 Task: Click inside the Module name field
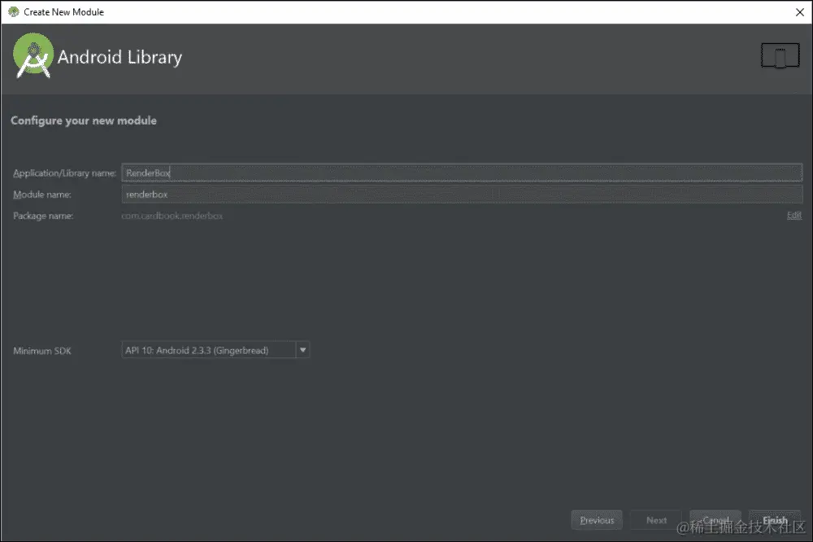point(463,194)
